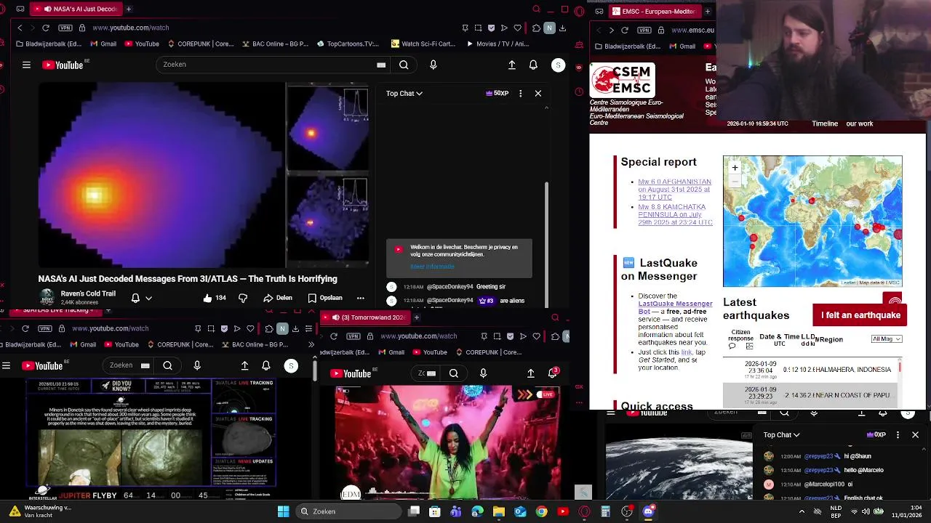Share the video via the Delen button

[278, 298]
